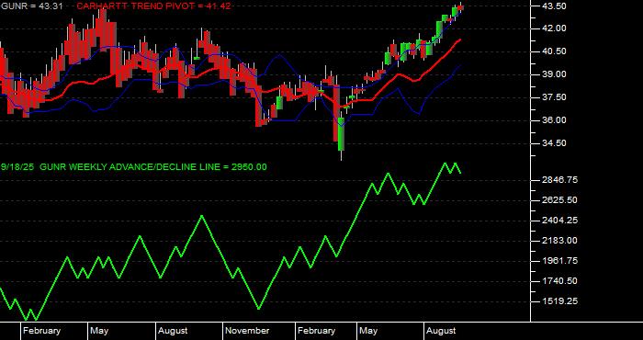Image resolution: width=643 pixels, height=340 pixels.
Task: Click the first May label on time axis
Action: (x=99, y=331)
